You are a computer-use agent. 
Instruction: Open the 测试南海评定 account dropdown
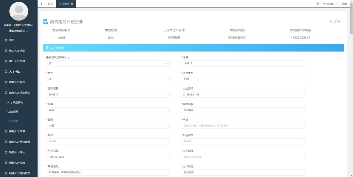[19, 31]
